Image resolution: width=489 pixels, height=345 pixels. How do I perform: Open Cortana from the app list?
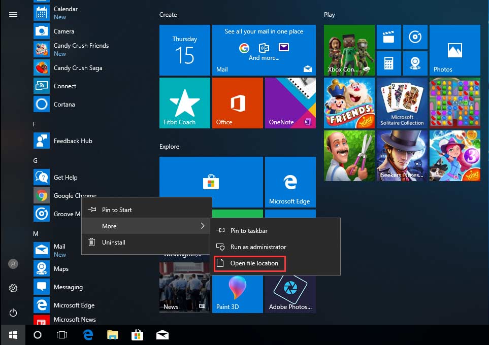pyautogui.click(x=64, y=105)
